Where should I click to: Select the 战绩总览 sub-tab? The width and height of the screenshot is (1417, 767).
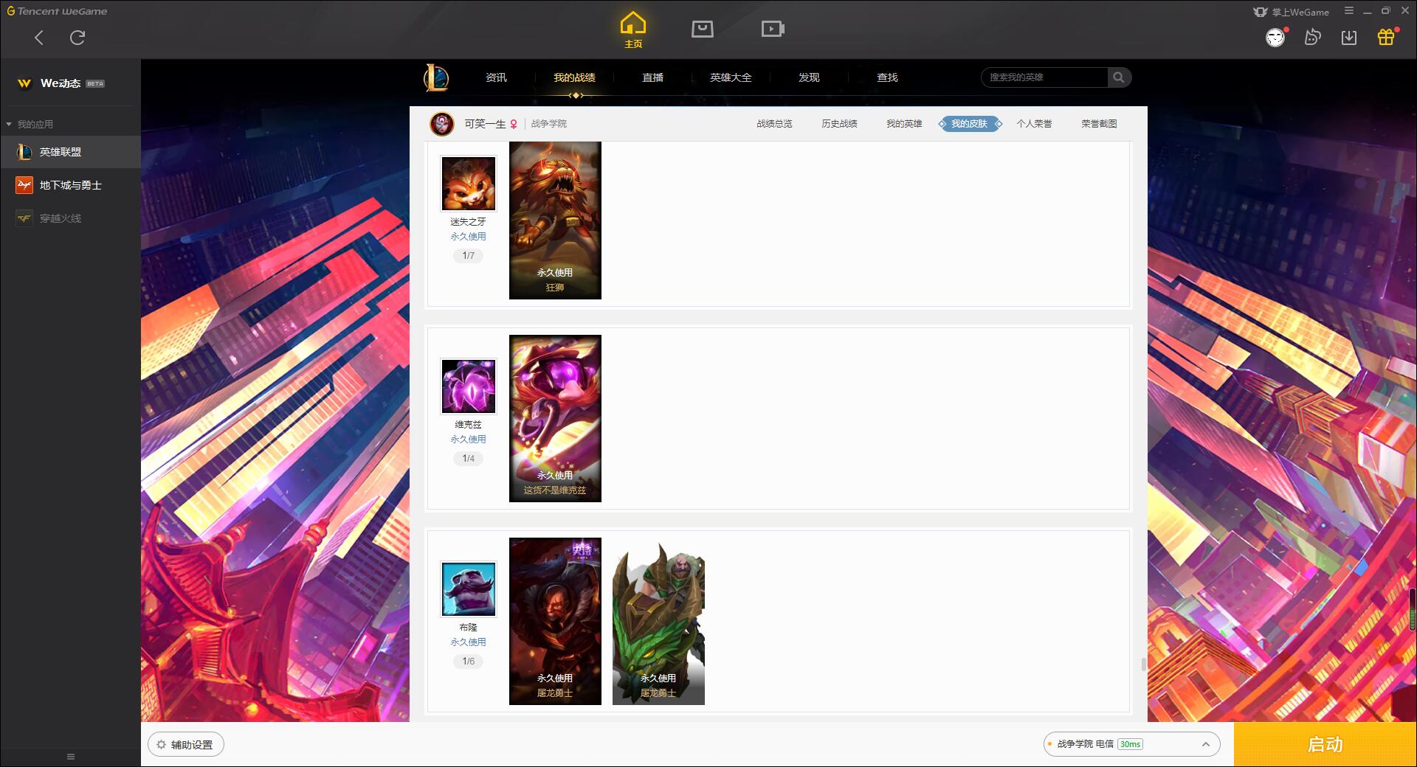tap(774, 124)
